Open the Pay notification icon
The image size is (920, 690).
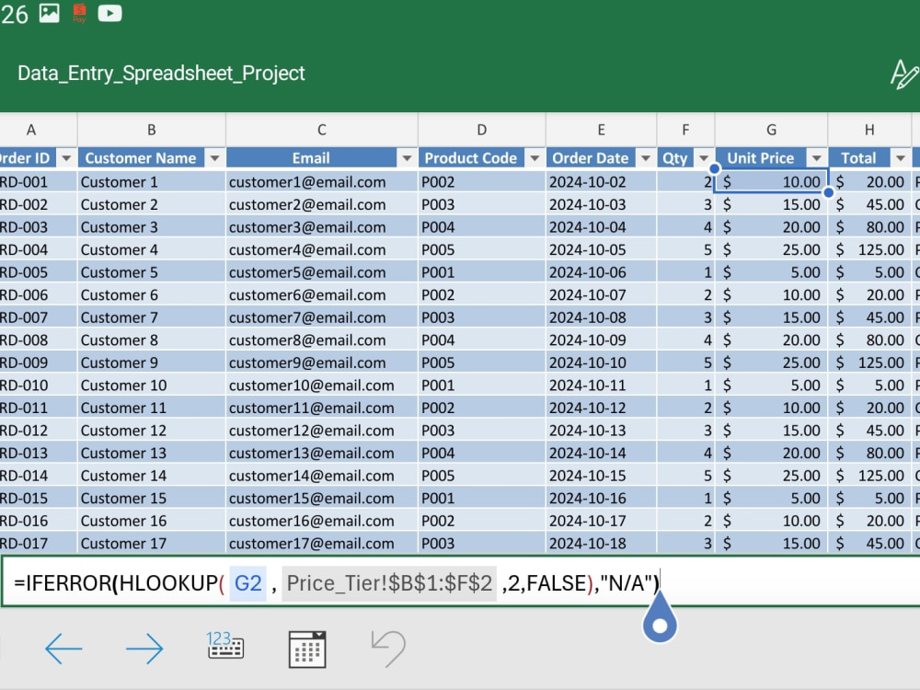[79, 13]
